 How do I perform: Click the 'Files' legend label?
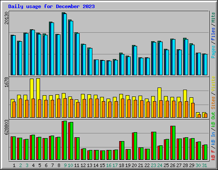coord(213,34)
